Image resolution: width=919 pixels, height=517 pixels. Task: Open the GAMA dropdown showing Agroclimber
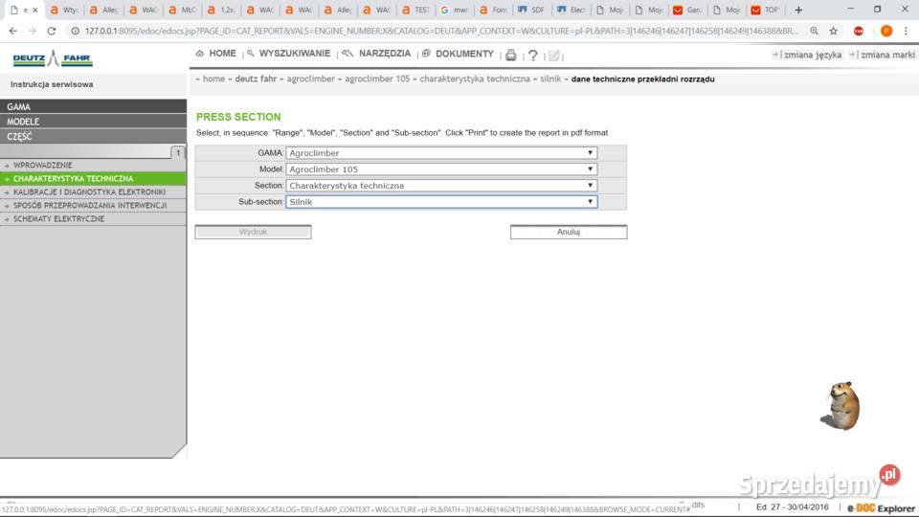click(441, 153)
